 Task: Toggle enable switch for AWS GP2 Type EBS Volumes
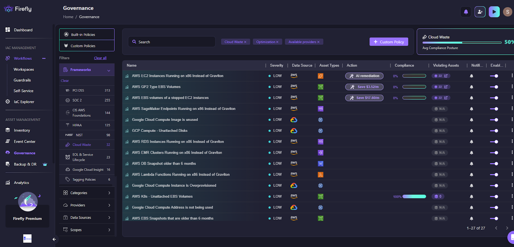click(494, 87)
